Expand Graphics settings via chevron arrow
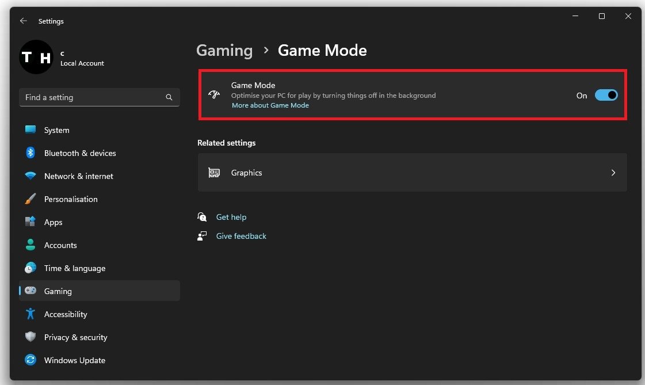 click(x=613, y=173)
